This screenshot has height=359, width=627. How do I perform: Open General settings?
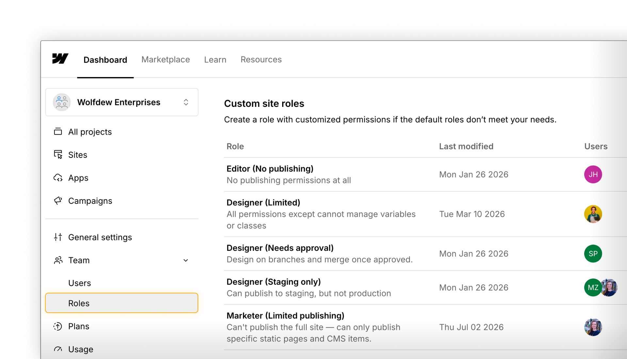100,237
